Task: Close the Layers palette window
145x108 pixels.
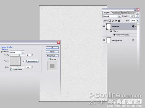Action: point(138,10)
